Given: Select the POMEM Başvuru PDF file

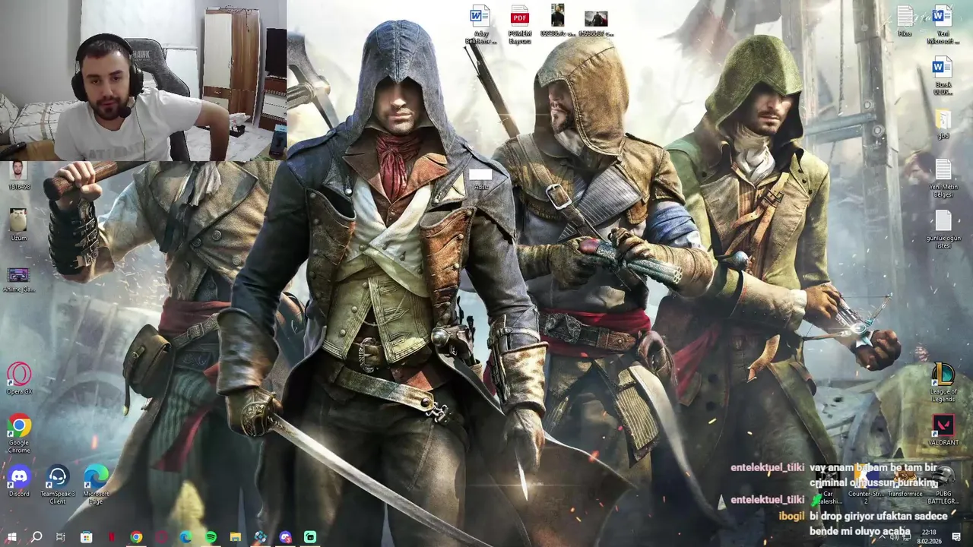Looking at the screenshot, I should [x=519, y=25].
